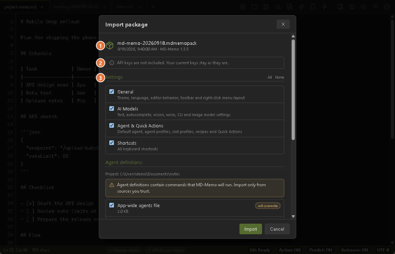
Task: Uncheck the App-wide agents file checkbox
Action: pyautogui.click(x=111, y=205)
